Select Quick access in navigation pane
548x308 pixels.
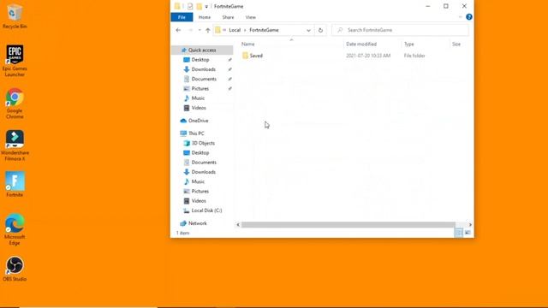tap(202, 50)
